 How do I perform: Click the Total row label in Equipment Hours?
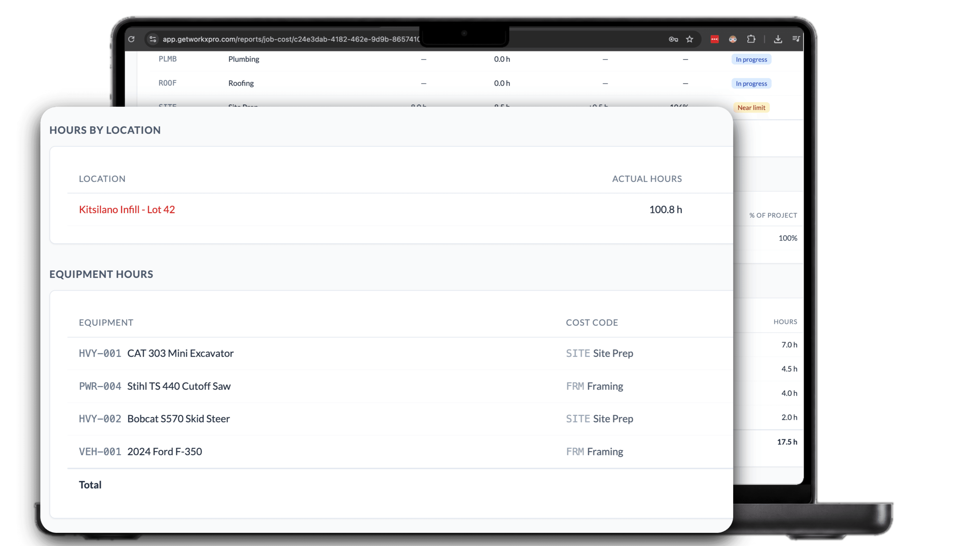[x=90, y=485]
